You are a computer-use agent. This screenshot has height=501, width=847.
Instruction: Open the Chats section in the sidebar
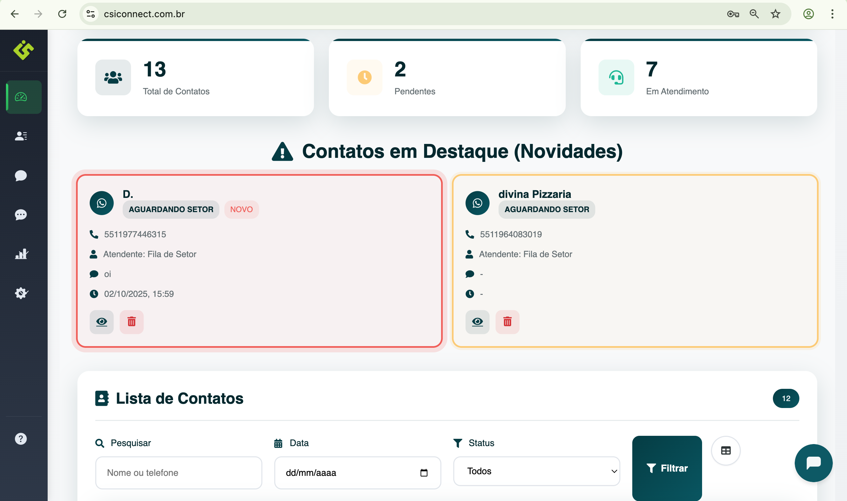pyautogui.click(x=21, y=175)
